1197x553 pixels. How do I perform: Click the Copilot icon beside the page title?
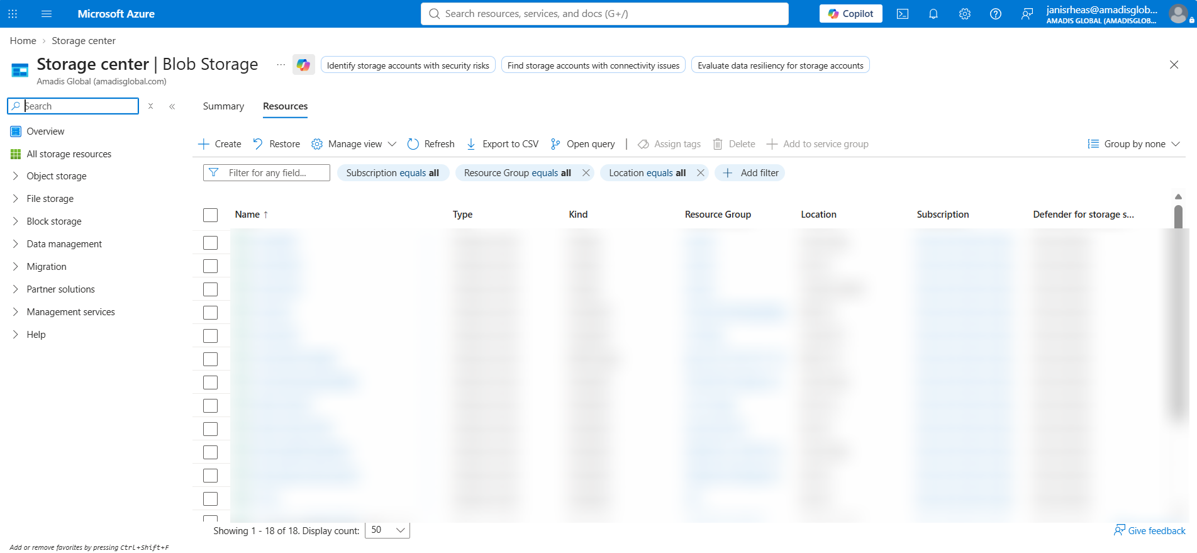point(304,65)
